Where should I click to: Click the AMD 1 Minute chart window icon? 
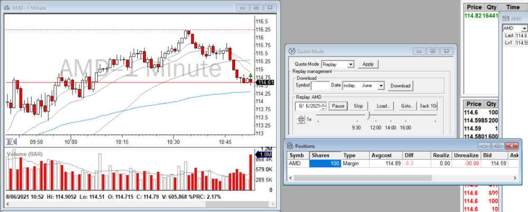(x=7, y=8)
